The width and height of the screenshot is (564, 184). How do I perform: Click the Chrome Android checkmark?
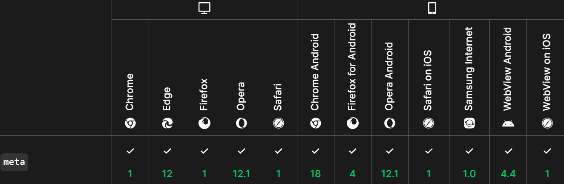click(x=316, y=151)
